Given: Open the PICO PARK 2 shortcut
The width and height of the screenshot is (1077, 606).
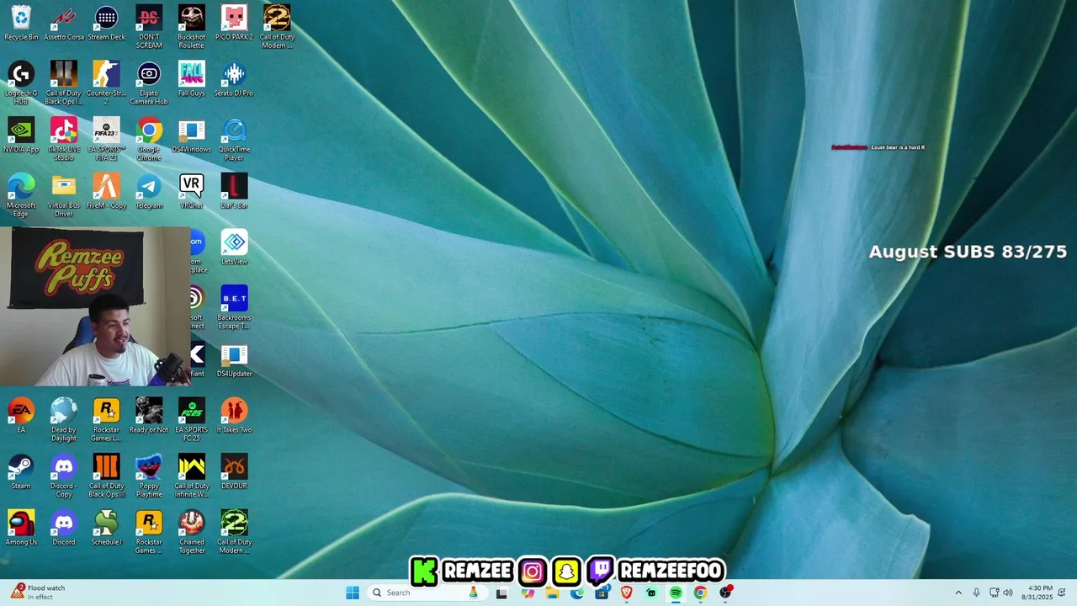Looking at the screenshot, I should click(234, 23).
